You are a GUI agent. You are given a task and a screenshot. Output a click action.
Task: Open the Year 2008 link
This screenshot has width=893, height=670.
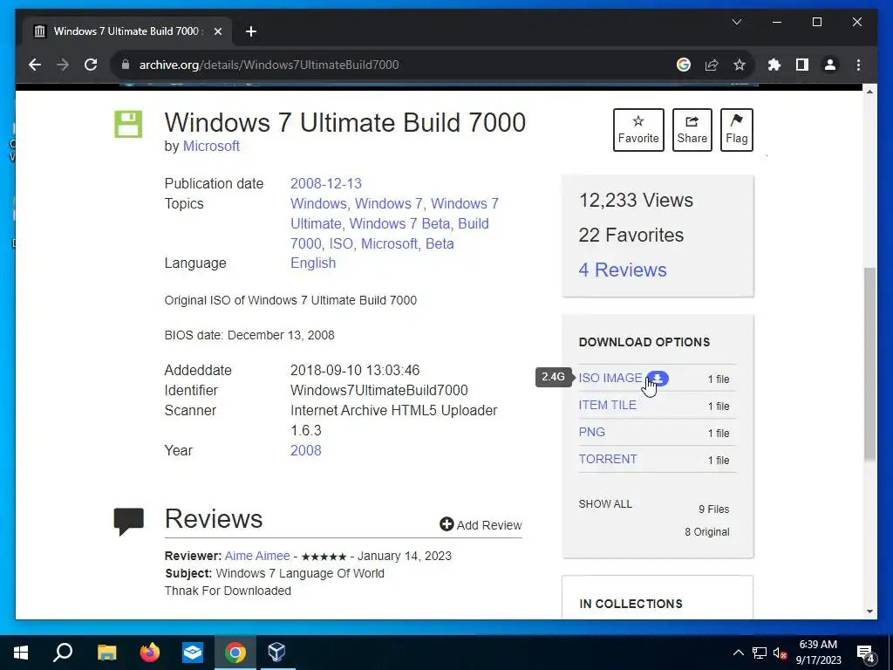(x=306, y=451)
